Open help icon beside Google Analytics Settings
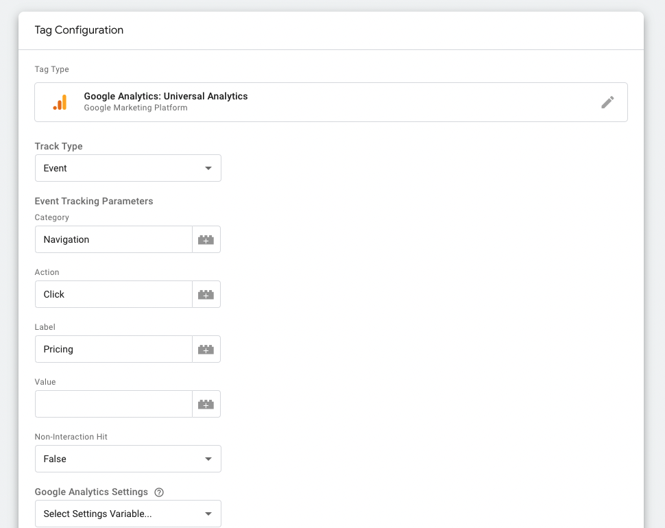This screenshot has height=528, width=665. coord(159,492)
